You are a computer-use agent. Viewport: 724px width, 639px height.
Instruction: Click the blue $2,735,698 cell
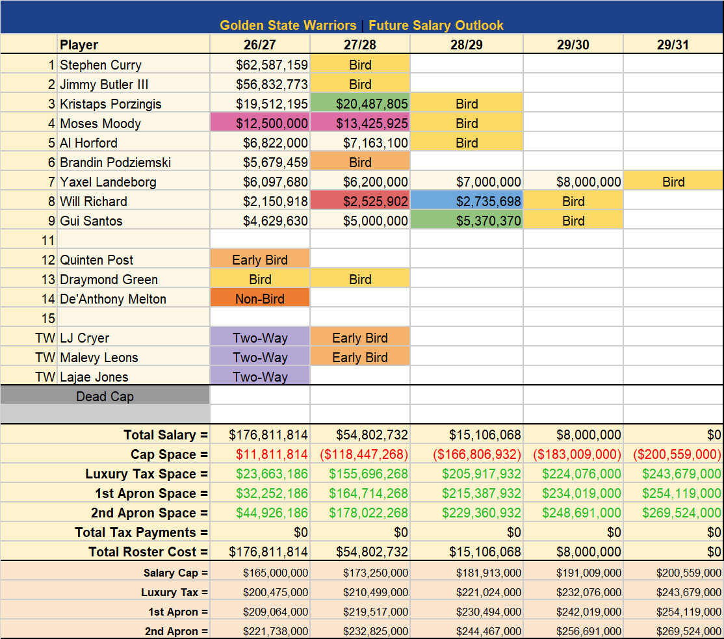point(467,201)
